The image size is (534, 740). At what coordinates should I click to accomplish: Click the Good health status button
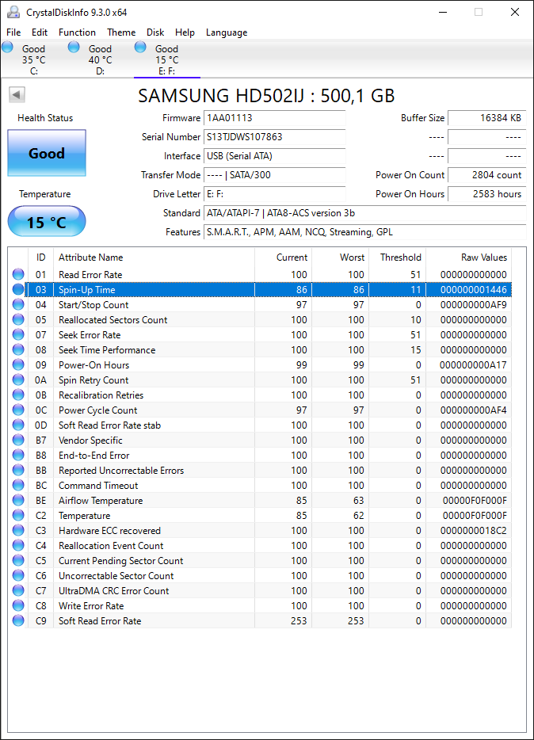point(47,153)
